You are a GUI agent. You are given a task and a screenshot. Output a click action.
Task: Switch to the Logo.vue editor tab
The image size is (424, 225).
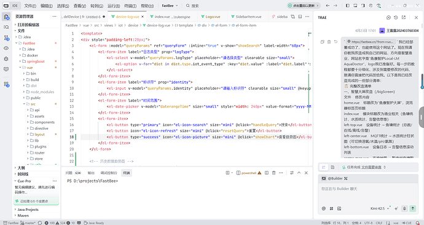pos(213,17)
